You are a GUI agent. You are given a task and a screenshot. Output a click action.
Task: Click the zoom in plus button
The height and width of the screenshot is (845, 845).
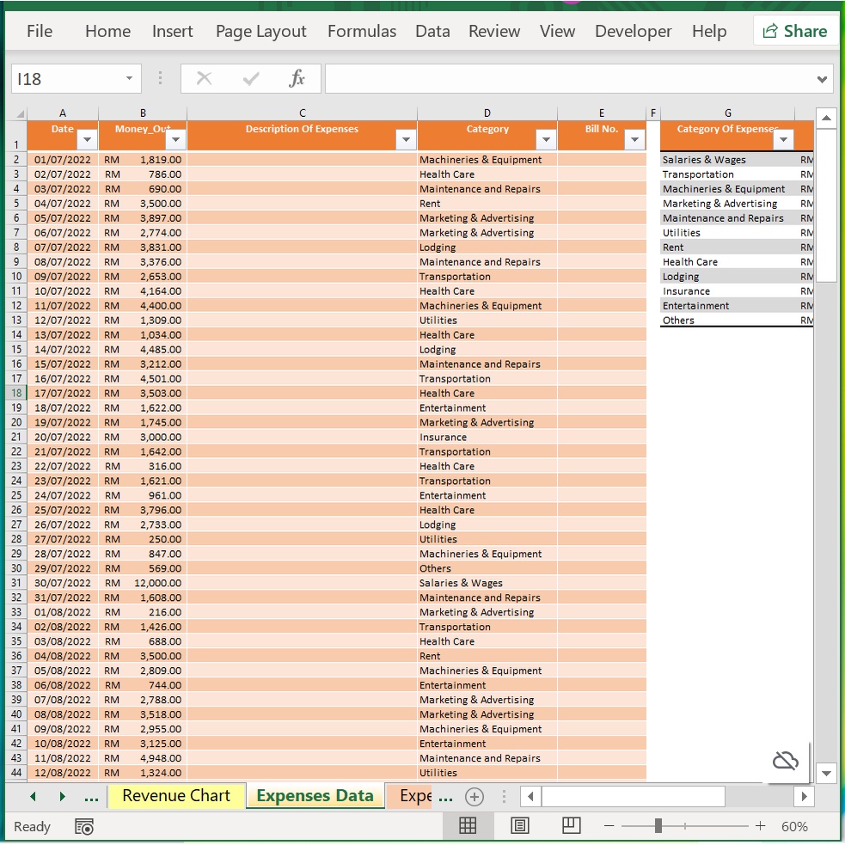[x=760, y=826]
